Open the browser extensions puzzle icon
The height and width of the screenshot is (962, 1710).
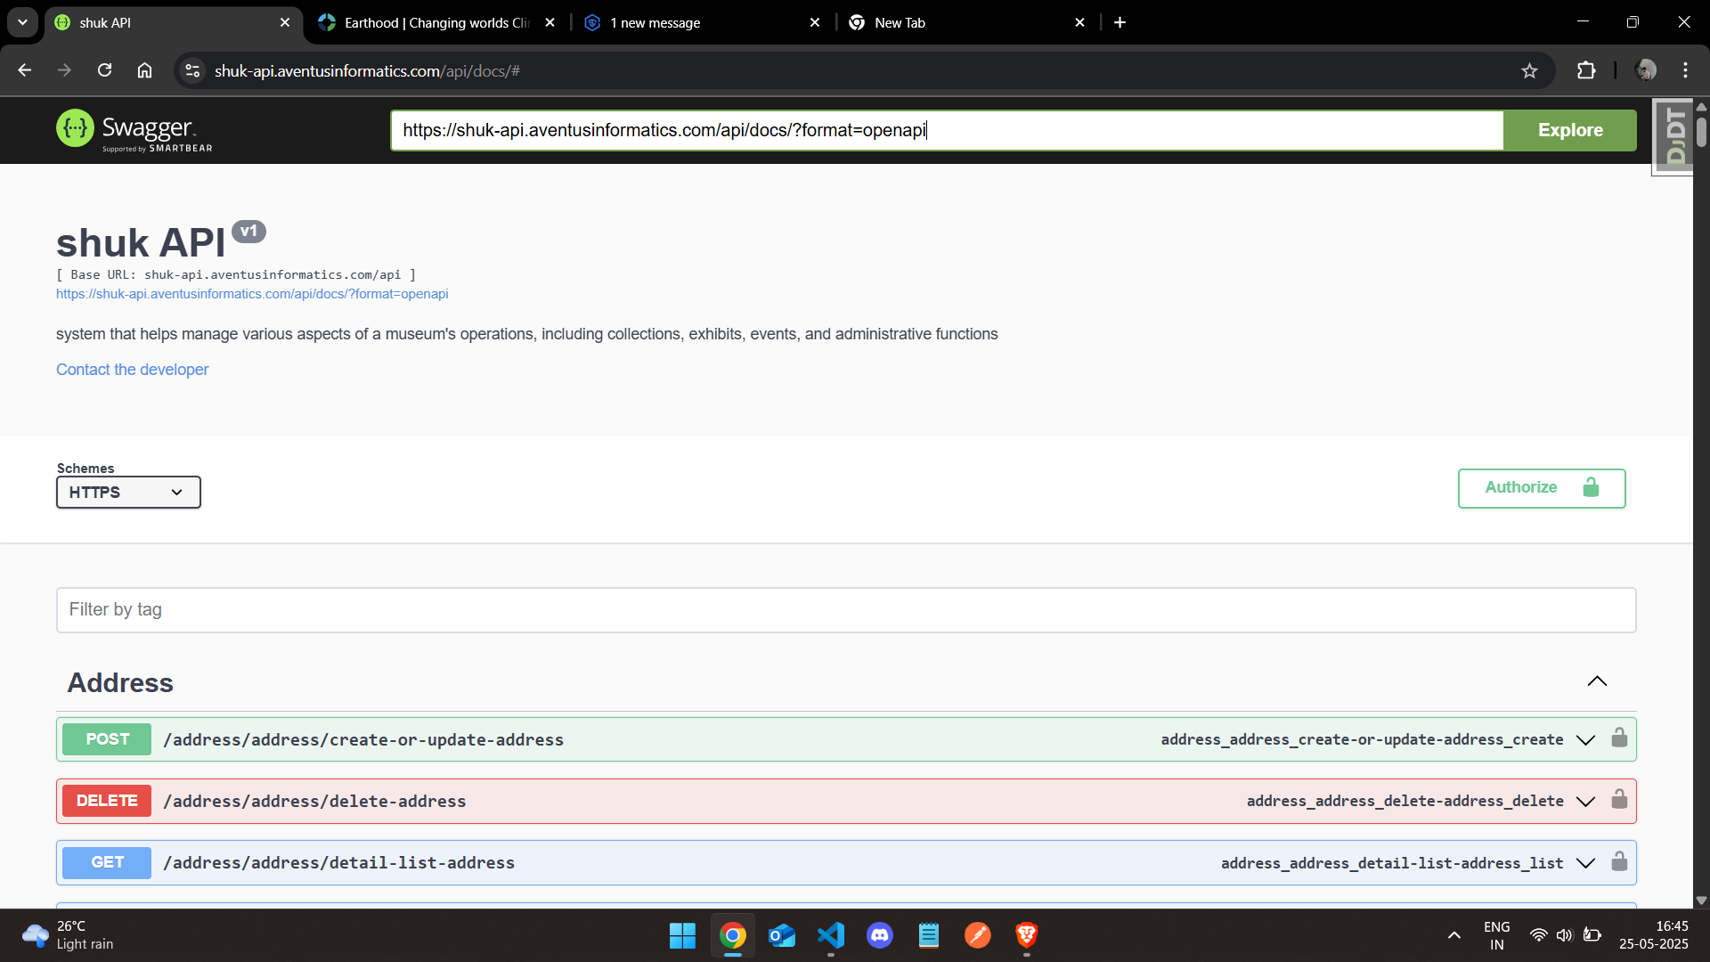tap(1586, 71)
